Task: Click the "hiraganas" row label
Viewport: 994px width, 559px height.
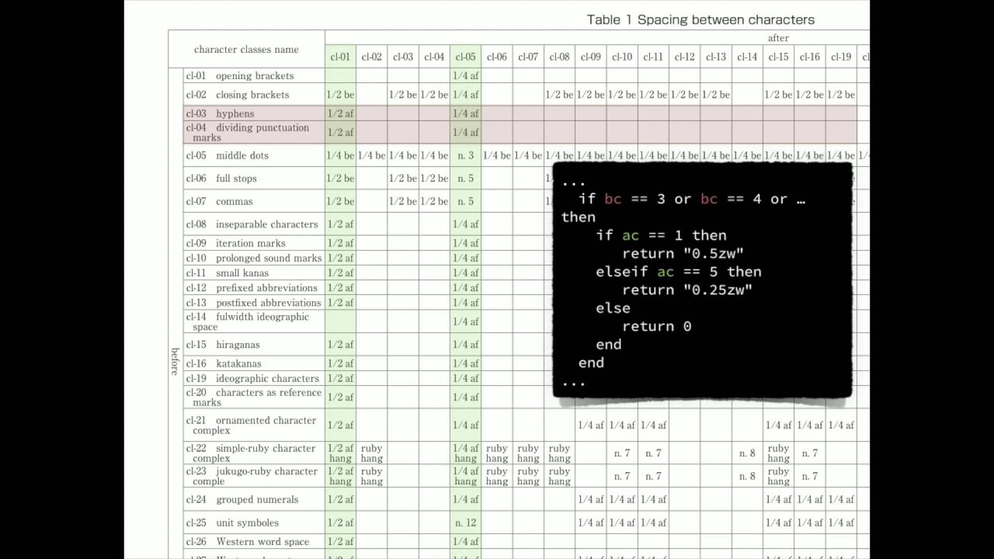Action: (x=238, y=345)
